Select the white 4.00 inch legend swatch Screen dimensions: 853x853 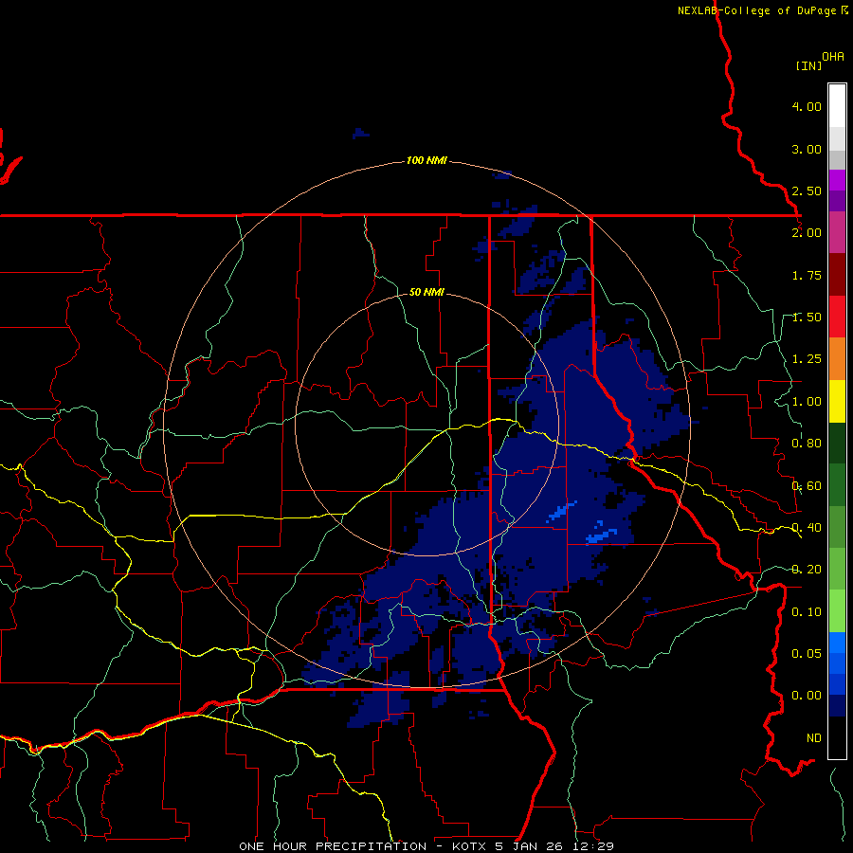click(x=837, y=106)
